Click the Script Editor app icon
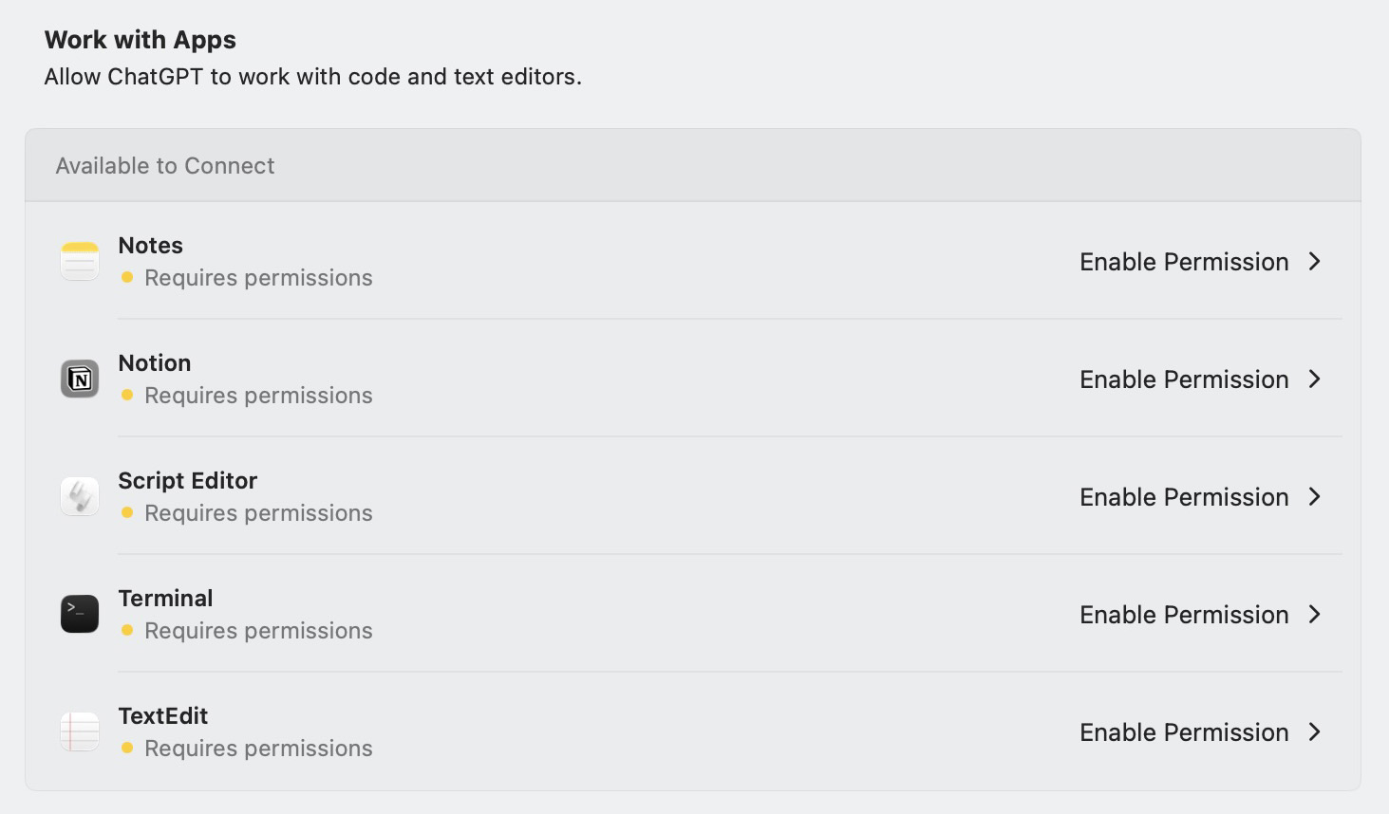The image size is (1389, 814). click(80, 496)
